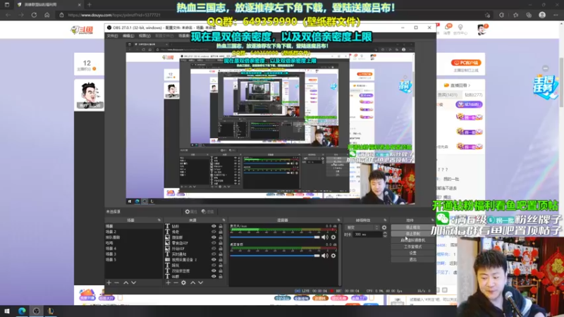Adjust first mixer channel volume slider

[275, 237]
